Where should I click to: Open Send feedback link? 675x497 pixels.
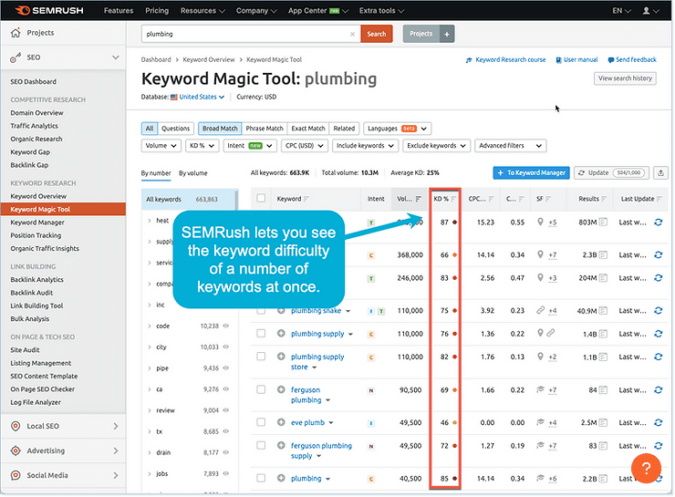click(632, 60)
